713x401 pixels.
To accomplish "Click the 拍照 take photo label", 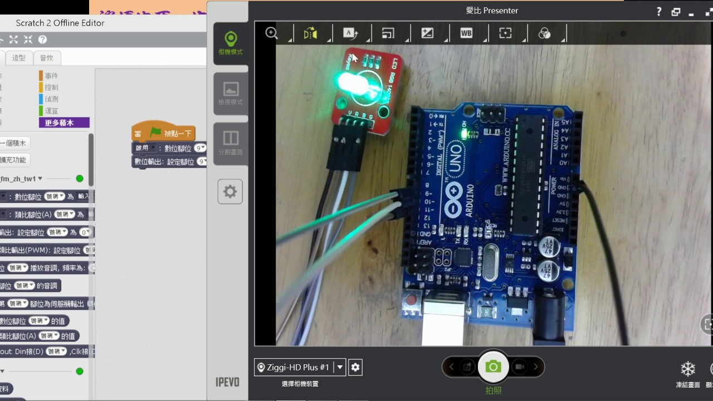I will click(x=493, y=391).
